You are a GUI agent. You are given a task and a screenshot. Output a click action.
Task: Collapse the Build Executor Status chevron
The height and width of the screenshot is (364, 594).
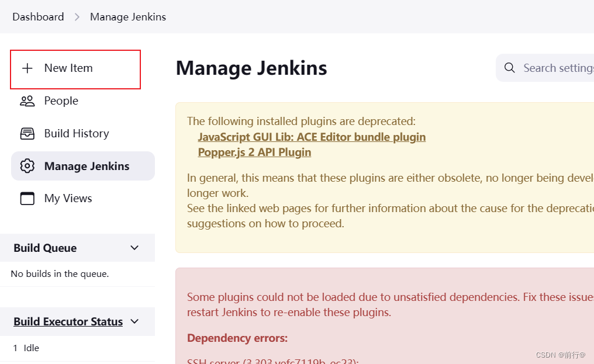click(x=134, y=321)
